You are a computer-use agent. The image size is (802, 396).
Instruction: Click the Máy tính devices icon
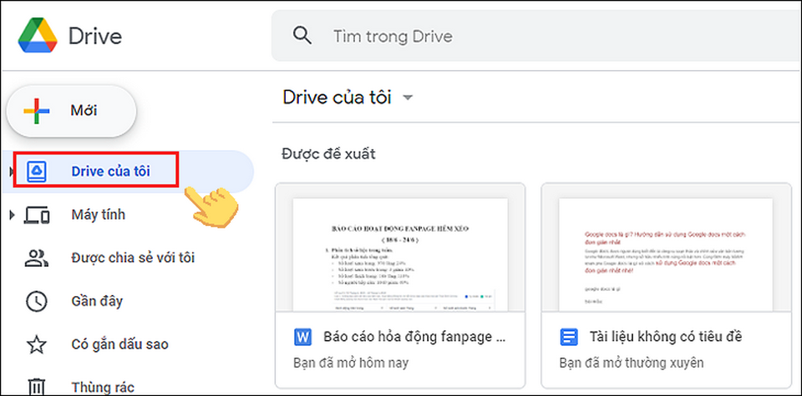pos(38,215)
